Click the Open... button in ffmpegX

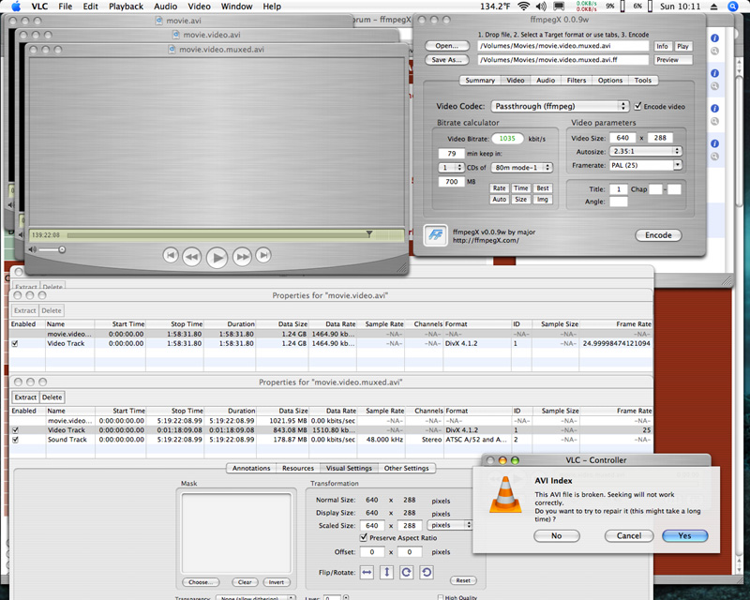[447, 45]
